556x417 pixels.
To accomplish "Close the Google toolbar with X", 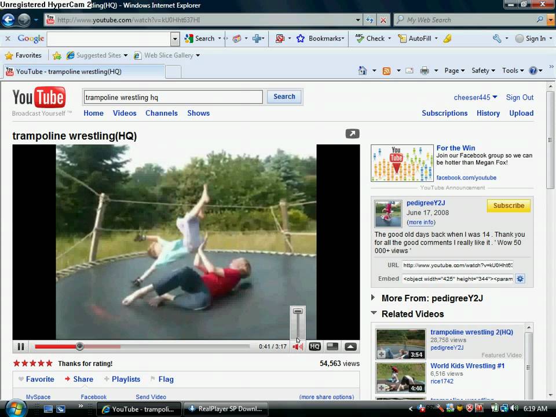I will (x=8, y=38).
